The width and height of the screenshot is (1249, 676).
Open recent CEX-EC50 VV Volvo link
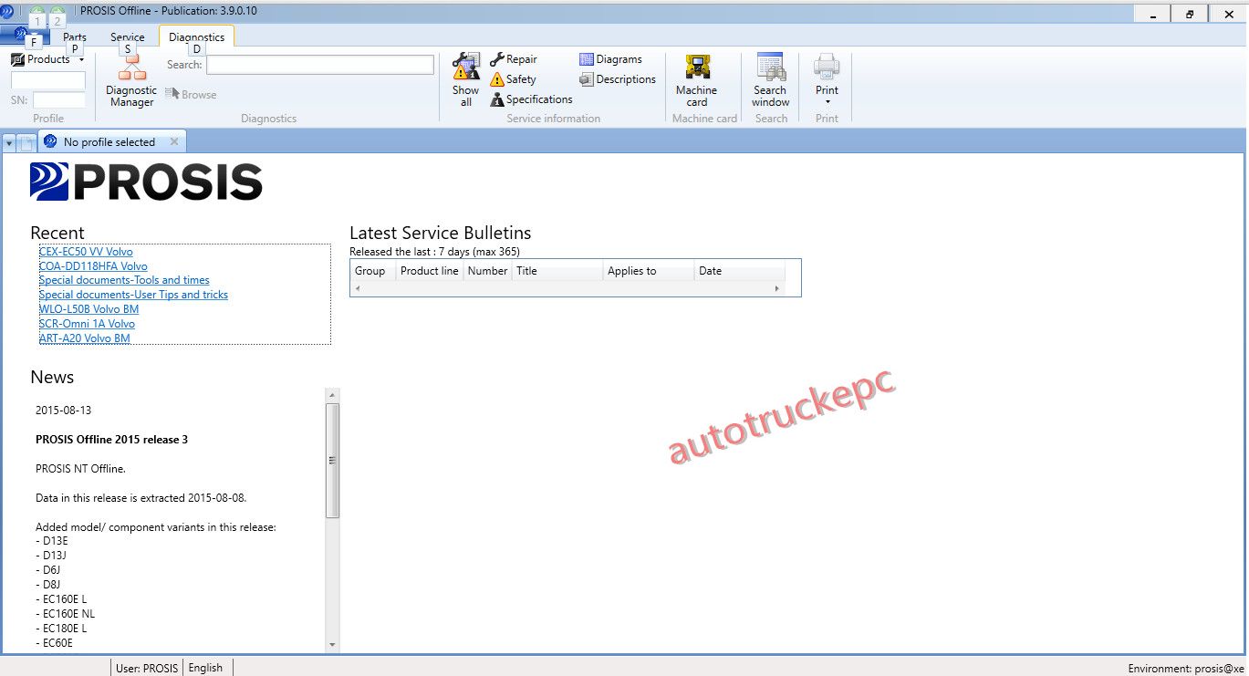[86, 252]
